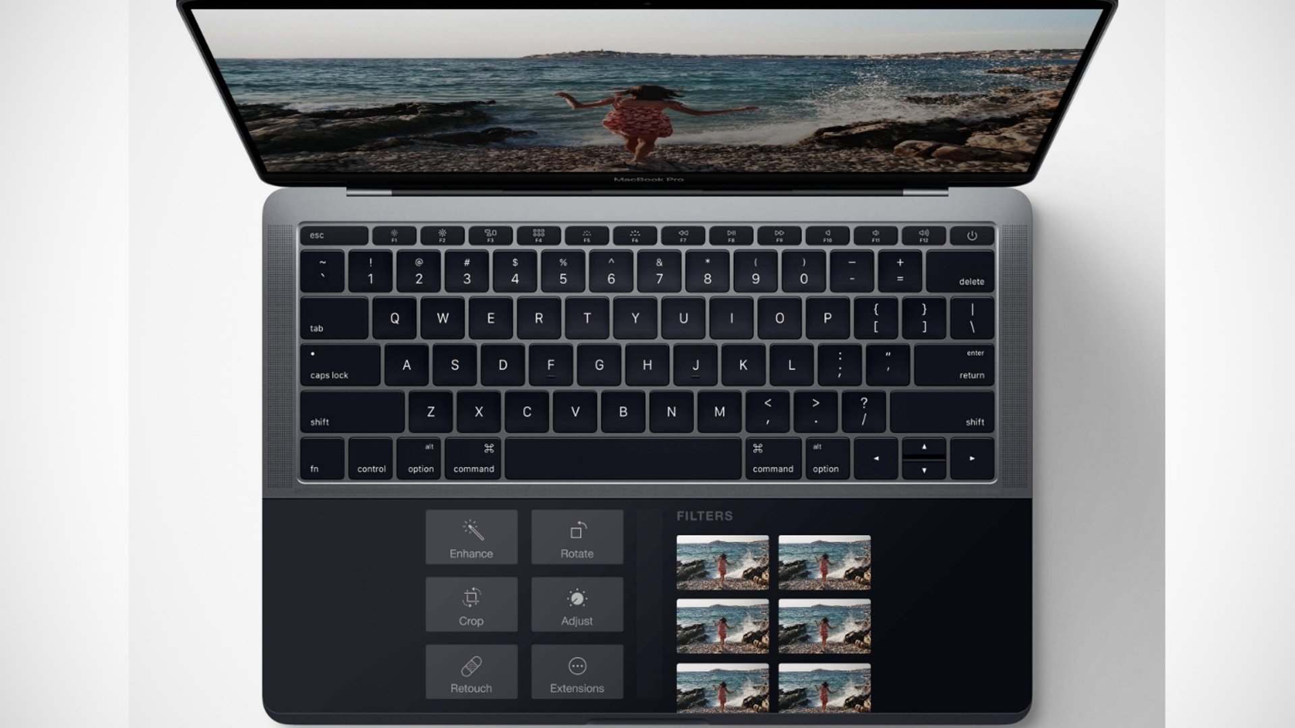Open the FILTERS section label
Viewport: 1295px width, 728px height.
pos(704,516)
